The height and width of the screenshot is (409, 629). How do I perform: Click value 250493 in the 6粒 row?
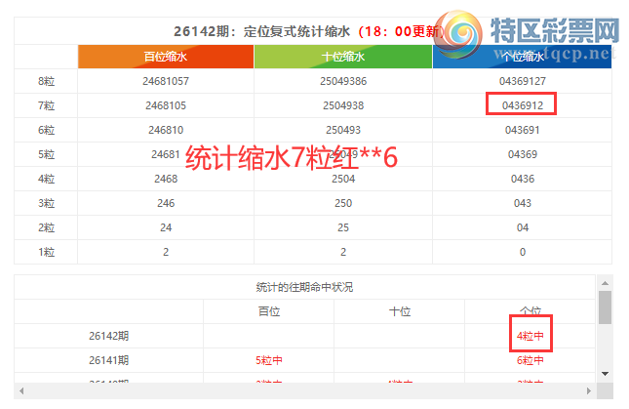[x=343, y=130]
